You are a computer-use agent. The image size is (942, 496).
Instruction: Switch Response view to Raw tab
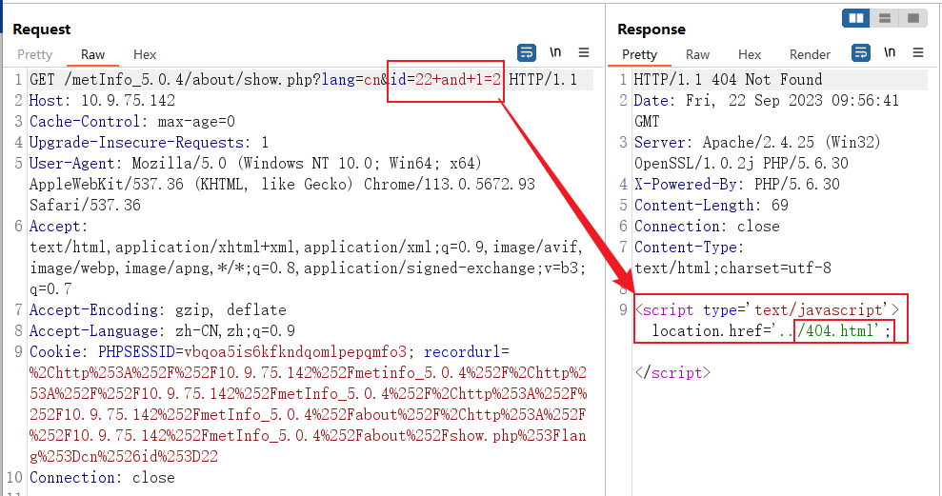(x=697, y=54)
